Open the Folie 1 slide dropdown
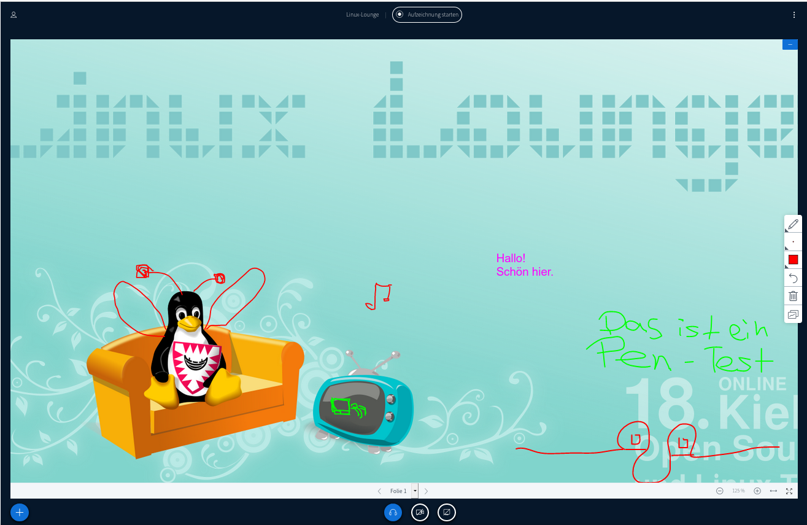 pos(415,491)
